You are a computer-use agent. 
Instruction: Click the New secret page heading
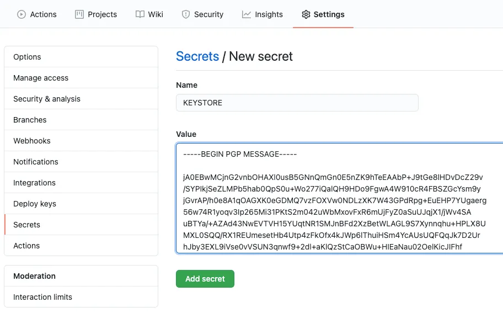pyautogui.click(x=261, y=56)
